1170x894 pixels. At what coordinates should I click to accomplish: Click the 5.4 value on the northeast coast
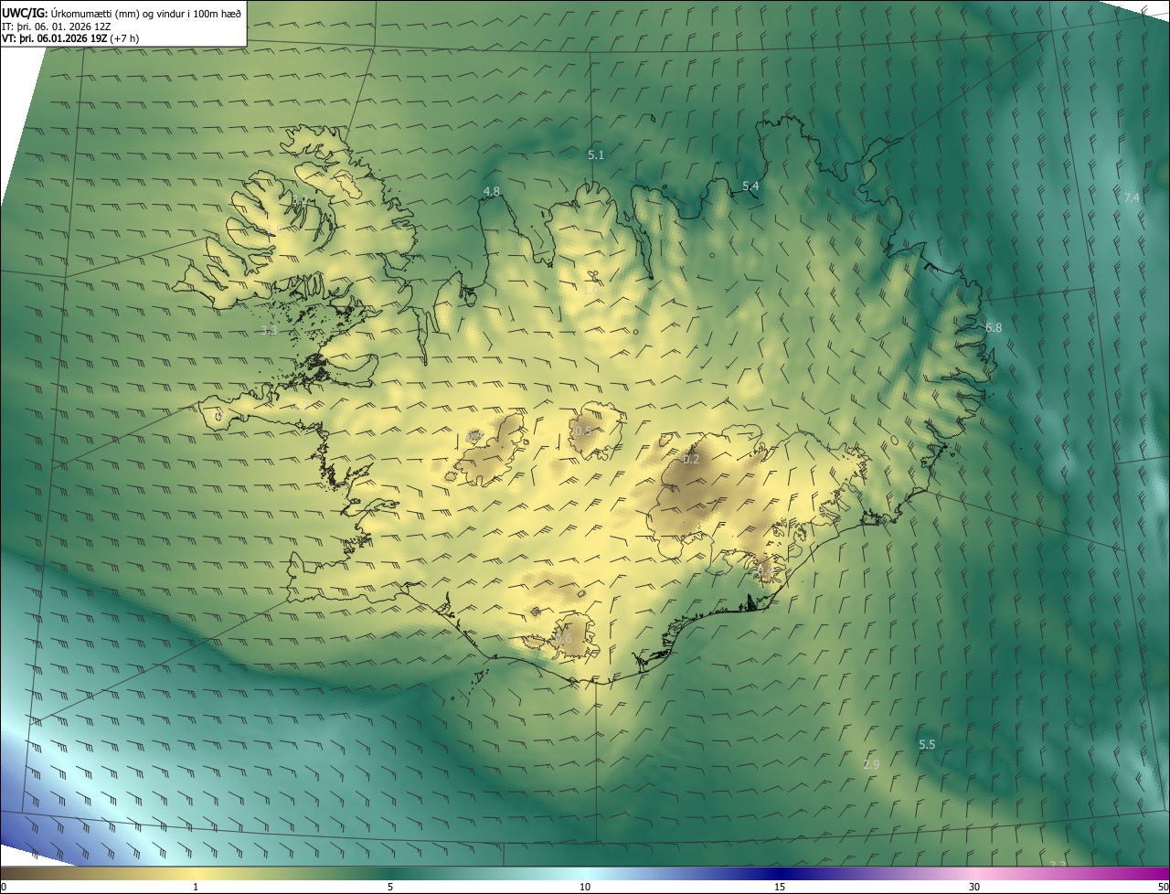[750, 186]
